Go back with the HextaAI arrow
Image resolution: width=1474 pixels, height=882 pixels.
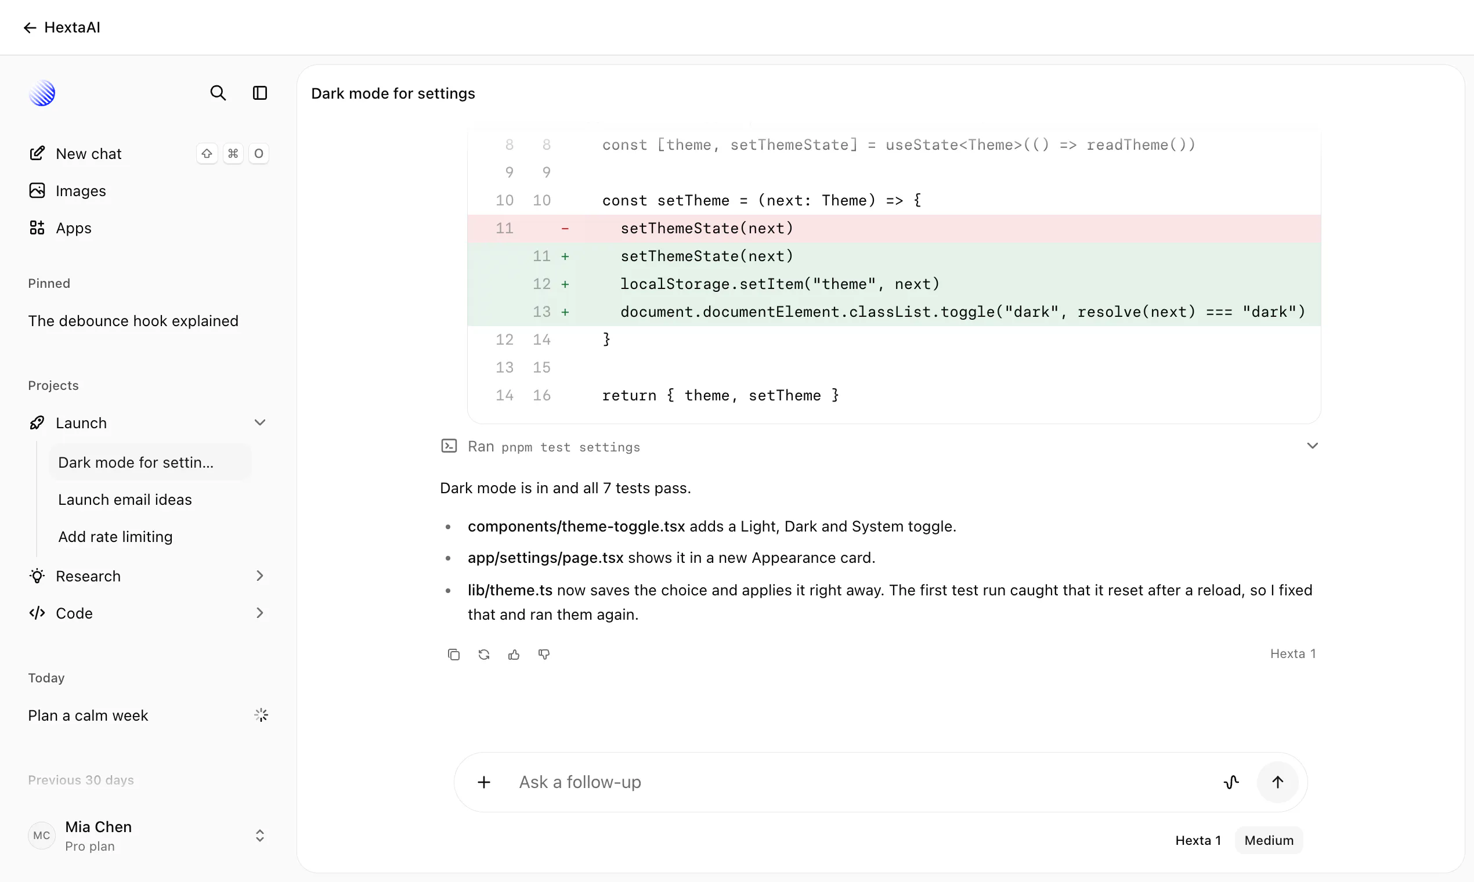(x=30, y=27)
